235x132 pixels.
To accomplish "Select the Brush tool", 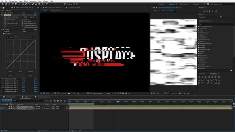I will [33, 4].
